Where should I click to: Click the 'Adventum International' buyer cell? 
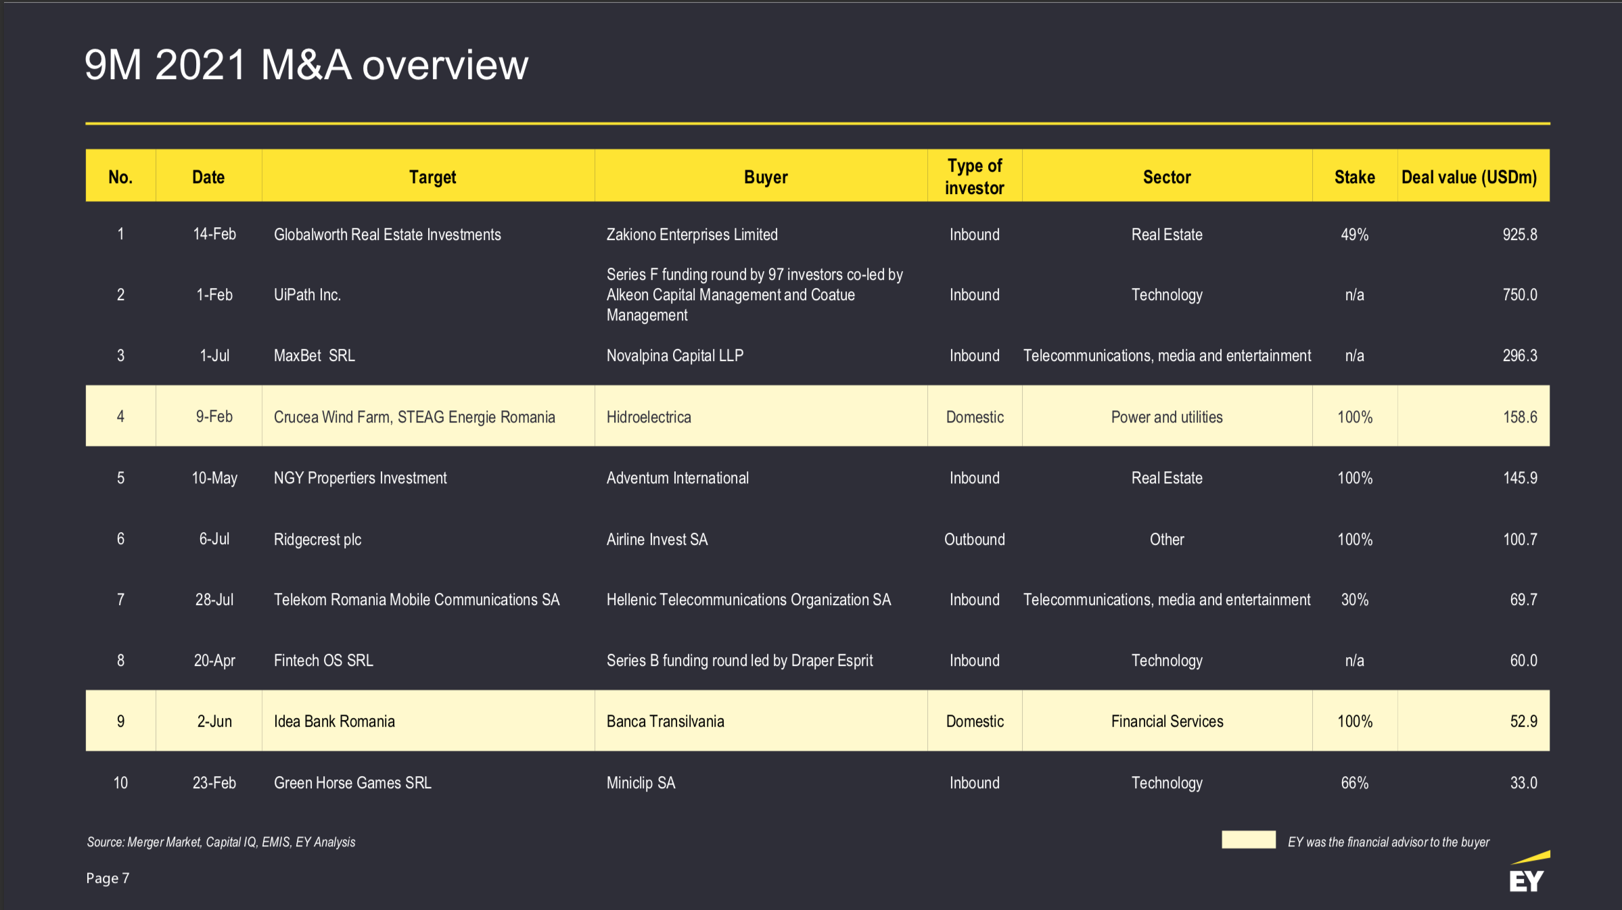pyautogui.click(x=678, y=478)
